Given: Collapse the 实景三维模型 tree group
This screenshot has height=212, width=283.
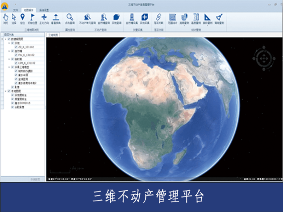Looking at the screenshot, I should tap(10, 67).
